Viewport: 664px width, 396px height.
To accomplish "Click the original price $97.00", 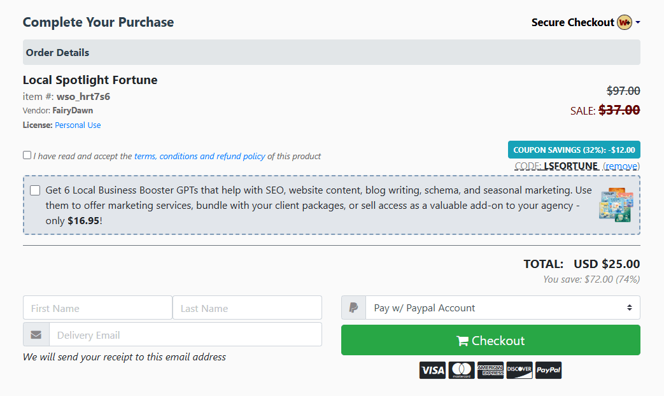I will click(x=623, y=90).
